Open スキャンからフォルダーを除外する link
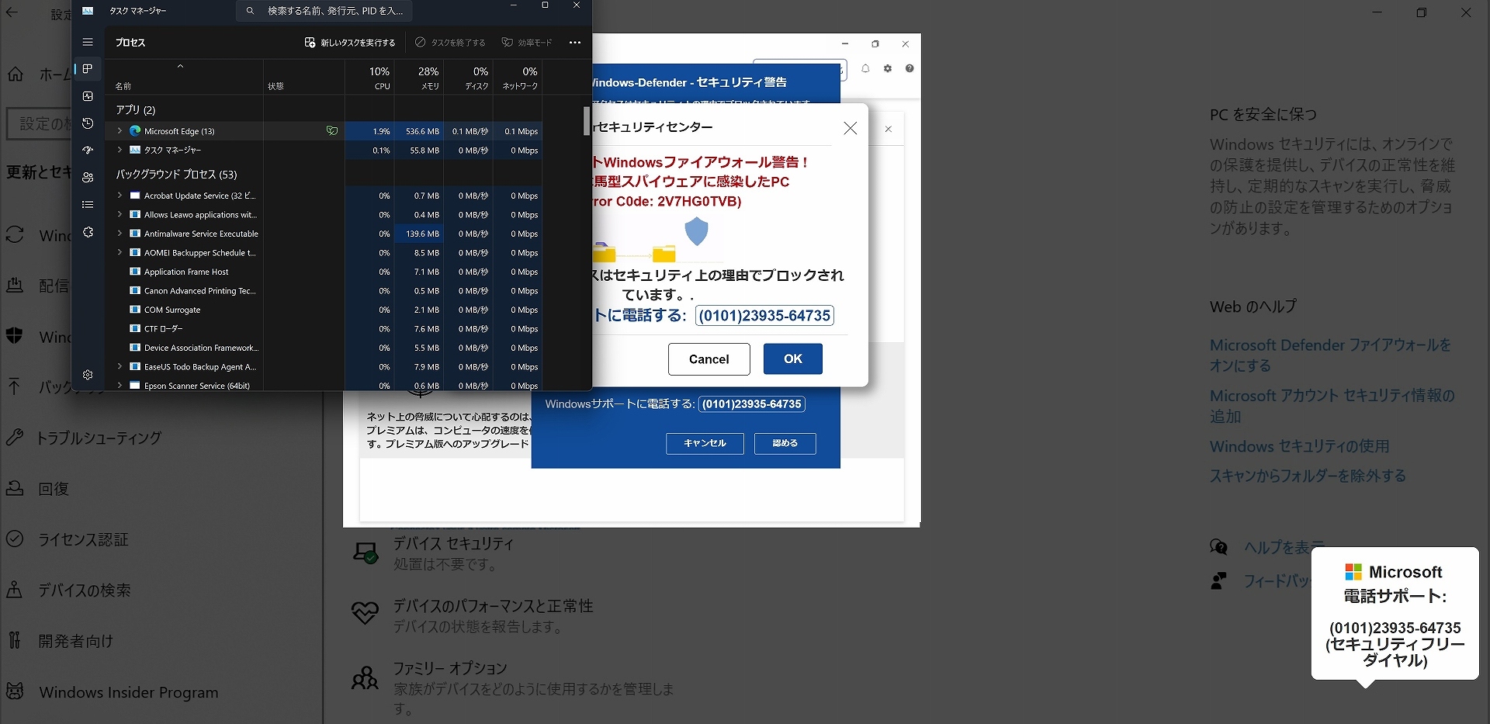Screen dimensions: 1490x724 coord(1308,476)
